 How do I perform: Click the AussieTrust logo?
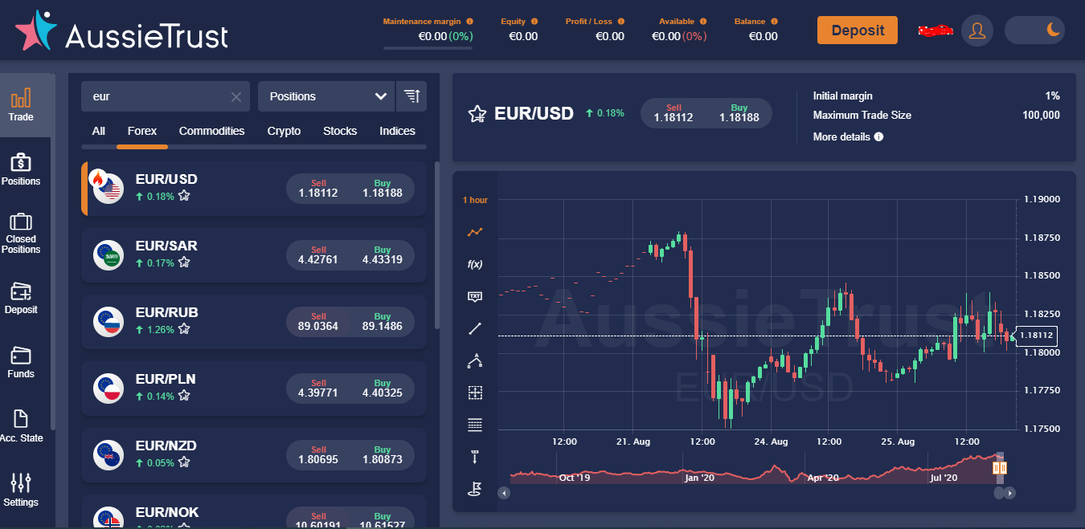click(x=121, y=31)
